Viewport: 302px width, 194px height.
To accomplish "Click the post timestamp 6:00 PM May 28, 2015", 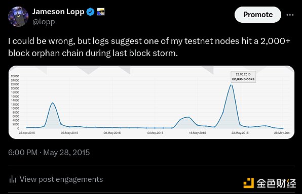I will [x=49, y=153].
